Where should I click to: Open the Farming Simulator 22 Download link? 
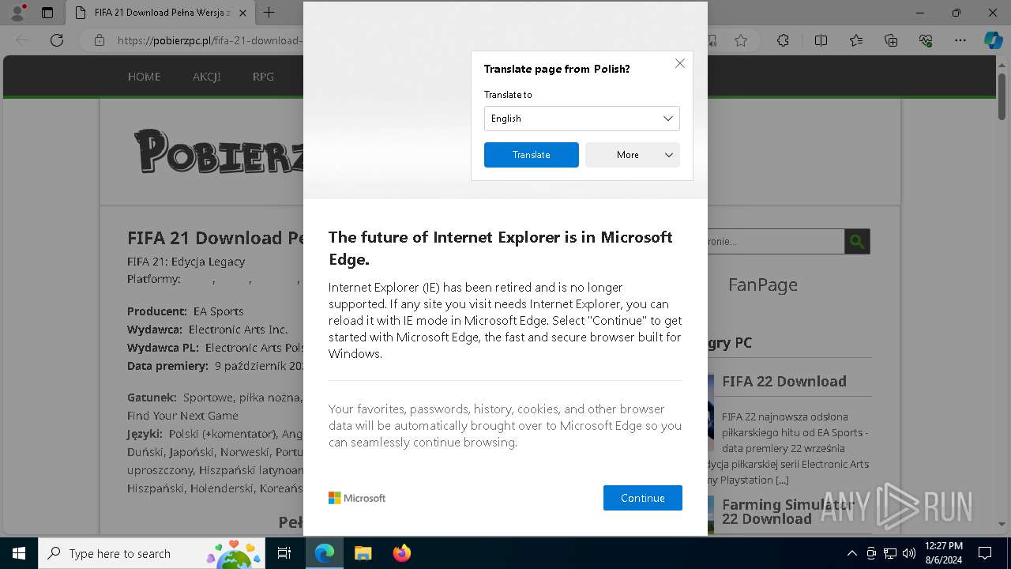click(x=788, y=511)
